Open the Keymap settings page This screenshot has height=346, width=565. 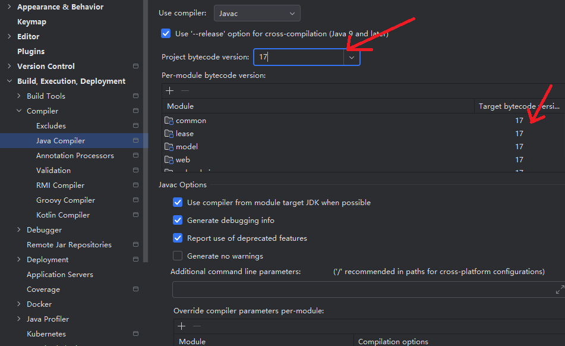31,21
